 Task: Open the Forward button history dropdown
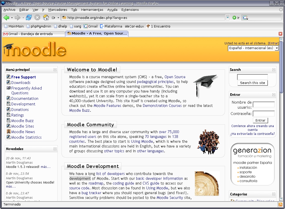(x=23, y=18)
